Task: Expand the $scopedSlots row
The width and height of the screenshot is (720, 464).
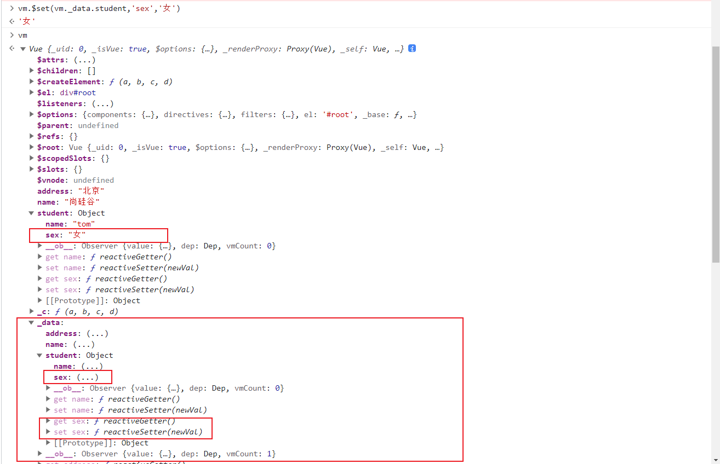Action: pyautogui.click(x=32, y=158)
